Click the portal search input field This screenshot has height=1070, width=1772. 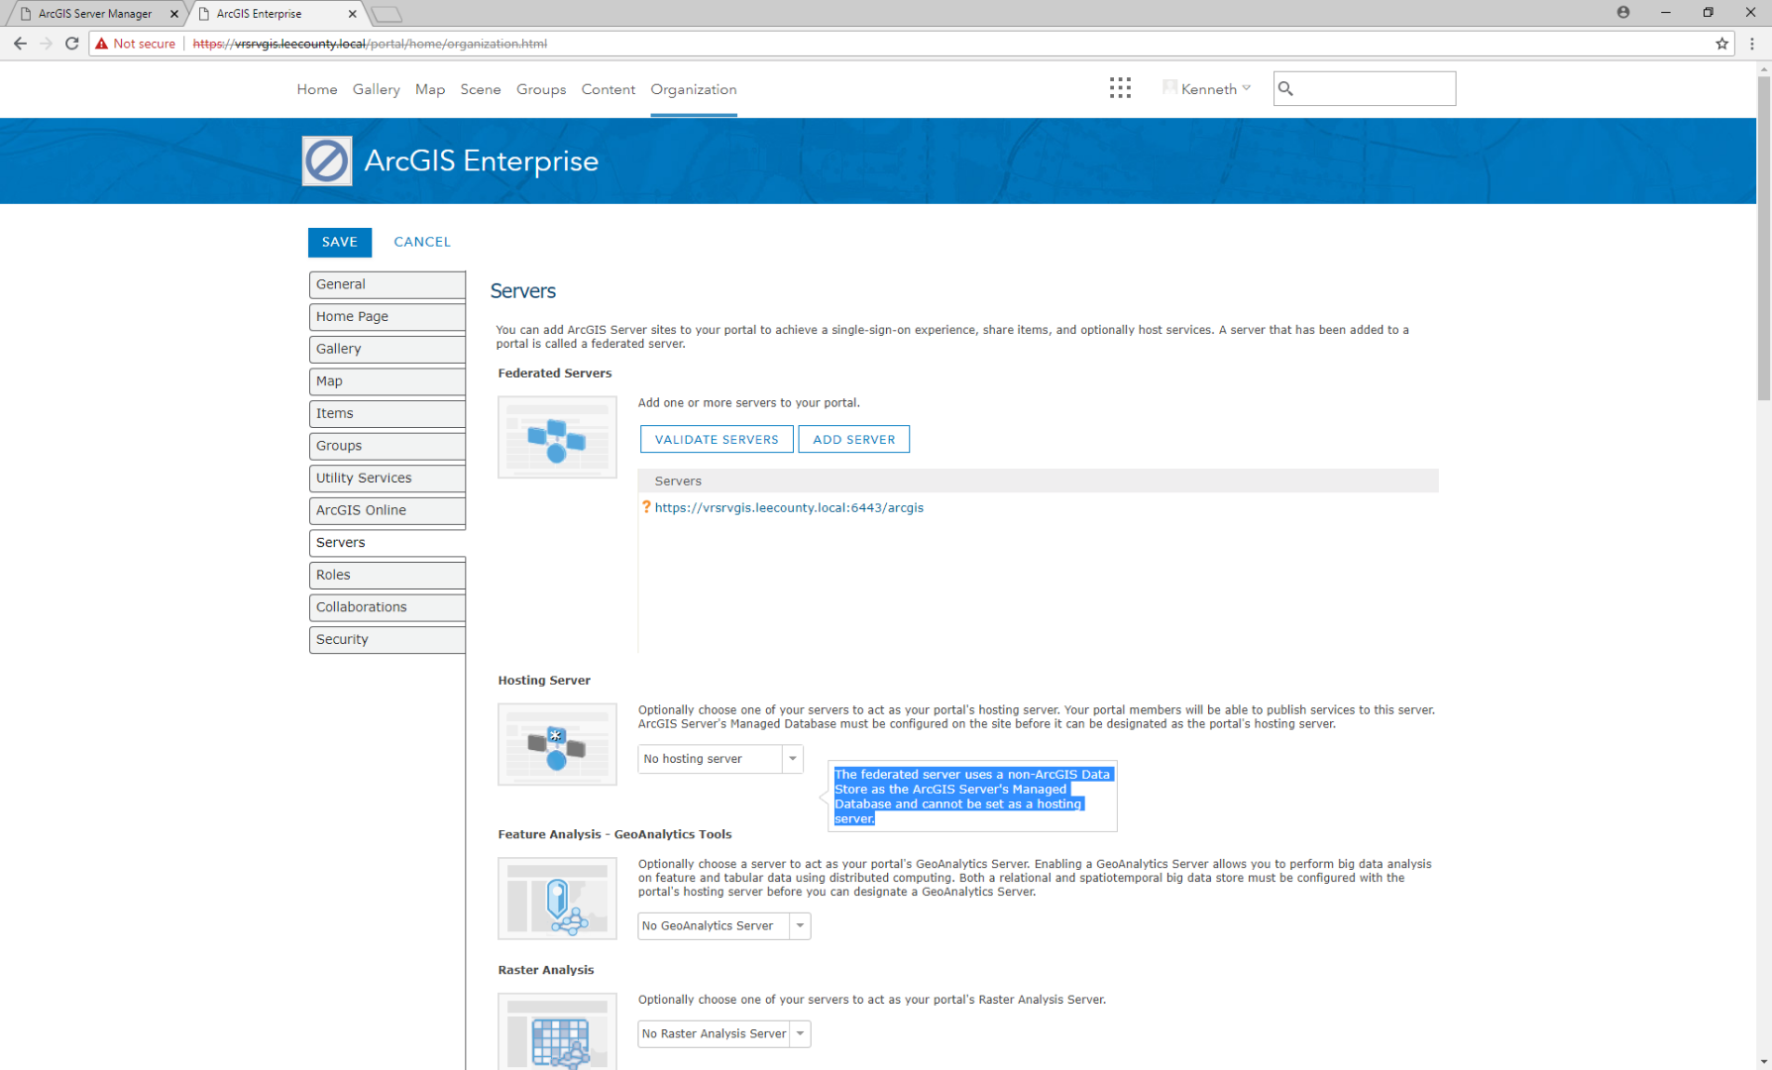point(1365,89)
